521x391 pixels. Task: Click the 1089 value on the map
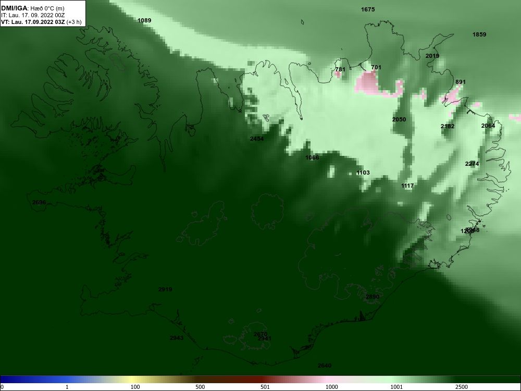click(144, 21)
